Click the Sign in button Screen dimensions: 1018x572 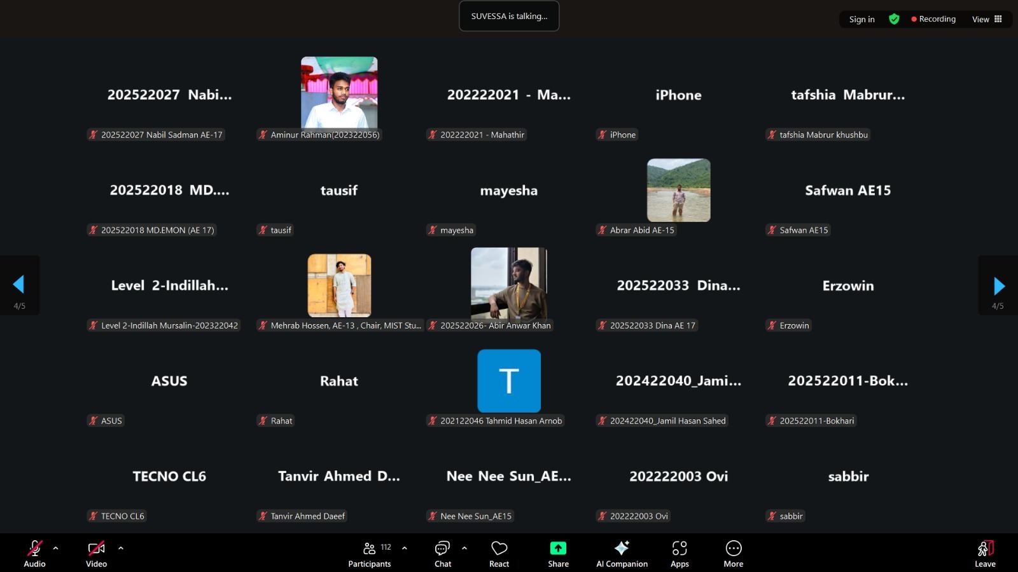pyautogui.click(x=861, y=19)
